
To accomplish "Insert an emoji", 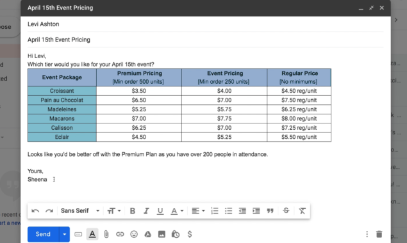I will click(134, 234).
